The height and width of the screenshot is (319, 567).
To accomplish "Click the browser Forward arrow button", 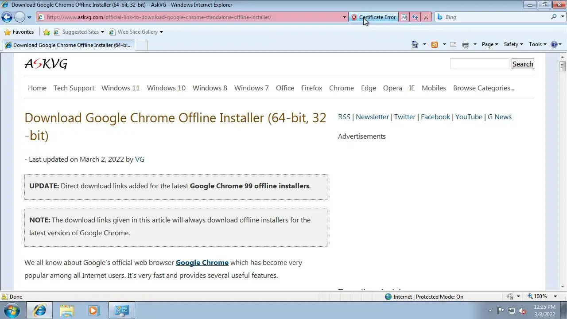I will 19,17.
